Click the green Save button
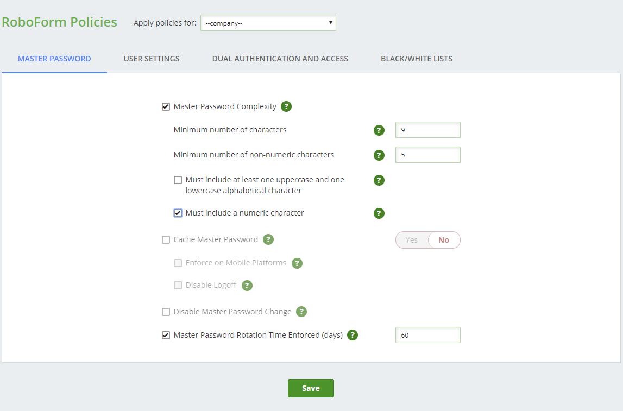The width and height of the screenshot is (623, 411). pos(311,388)
